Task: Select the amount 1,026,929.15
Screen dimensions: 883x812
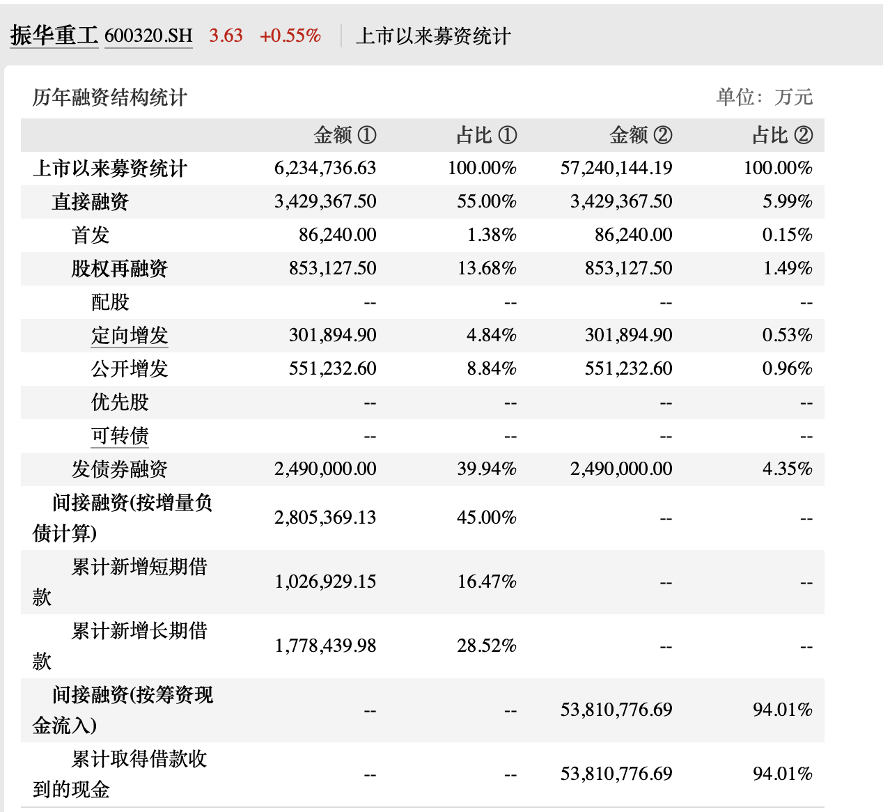Action: [325, 581]
